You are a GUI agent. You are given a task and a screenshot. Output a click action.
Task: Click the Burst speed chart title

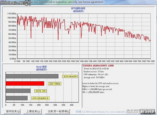click(41, 68)
